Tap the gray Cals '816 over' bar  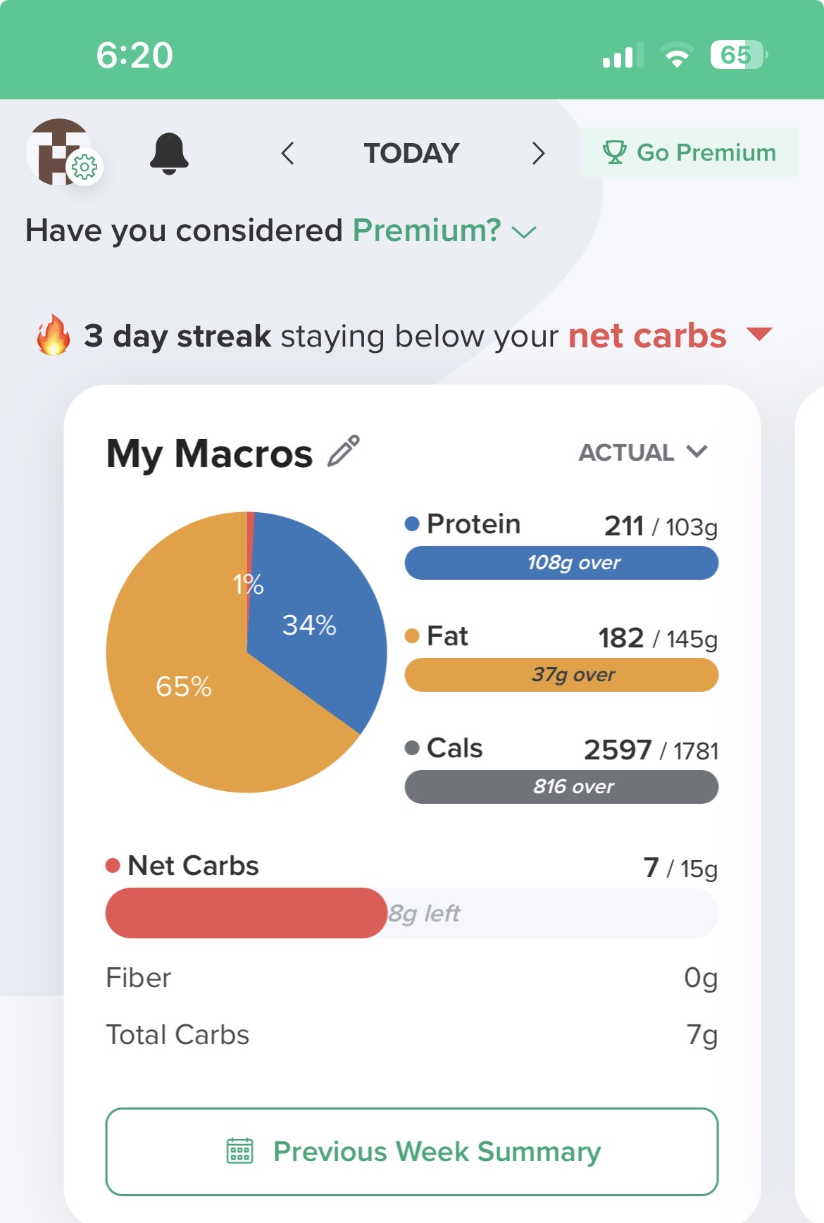[561, 787]
